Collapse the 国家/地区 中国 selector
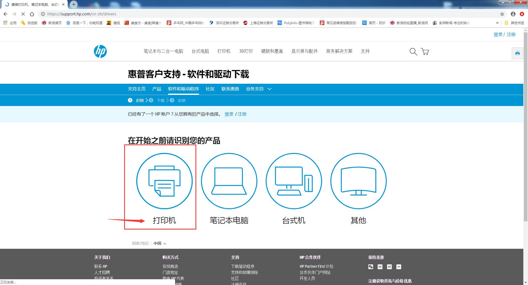Image resolution: width=528 pixels, height=285 pixels. (x=165, y=243)
